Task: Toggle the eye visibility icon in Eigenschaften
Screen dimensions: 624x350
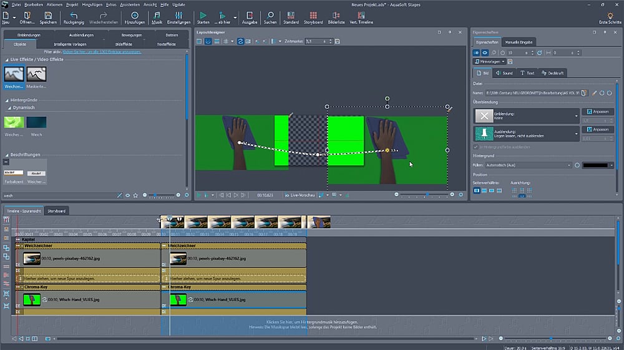Action: 484,53
